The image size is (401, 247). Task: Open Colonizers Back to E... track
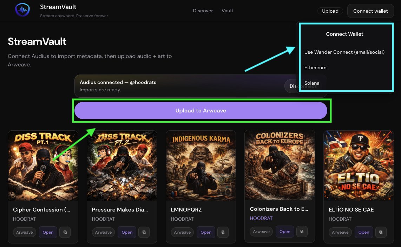(285, 232)
